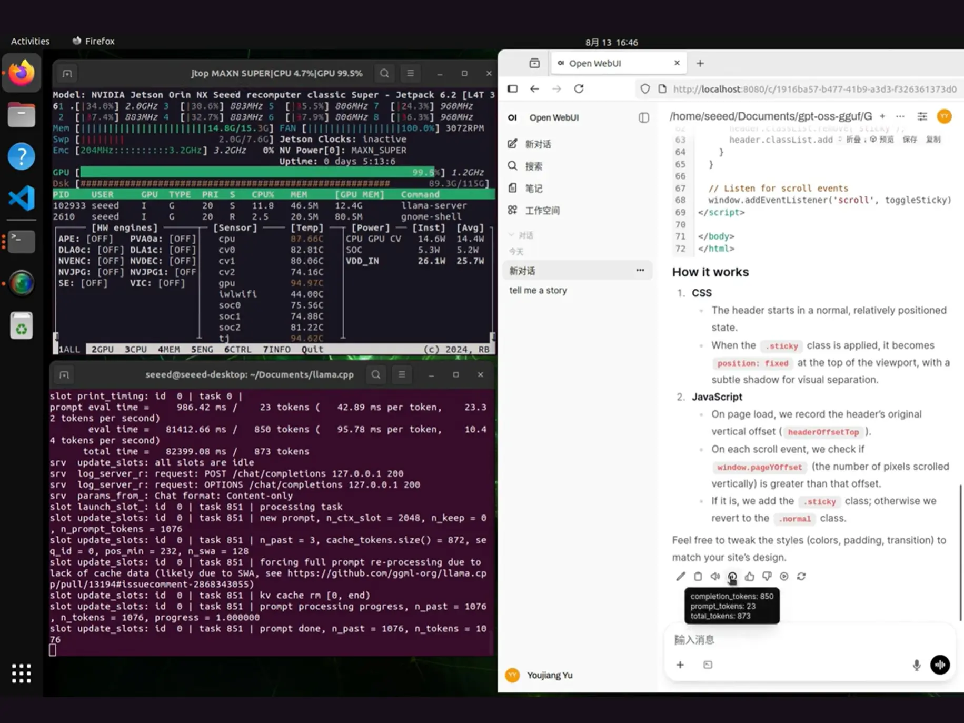Image resolution: width=964 pixels, height=723 pixels.
Task: Preview the code with 预览 button
Action: click(886, 139)
